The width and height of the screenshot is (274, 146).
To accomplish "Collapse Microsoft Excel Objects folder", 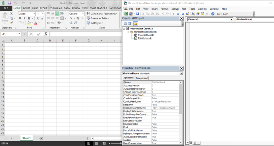I will (x=128, y=32).
